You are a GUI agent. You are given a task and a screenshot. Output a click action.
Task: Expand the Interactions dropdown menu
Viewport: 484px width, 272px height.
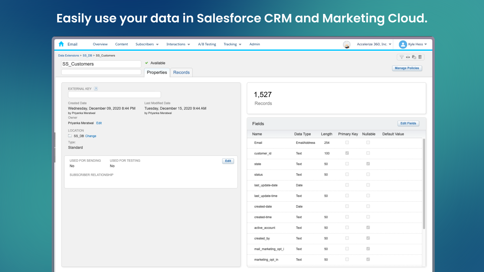[x=178, y=44]
